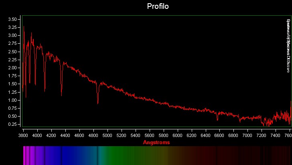Click the small dip near 6560 Angstroms
This screenshot has height=165, width=292.
[217, 119]
